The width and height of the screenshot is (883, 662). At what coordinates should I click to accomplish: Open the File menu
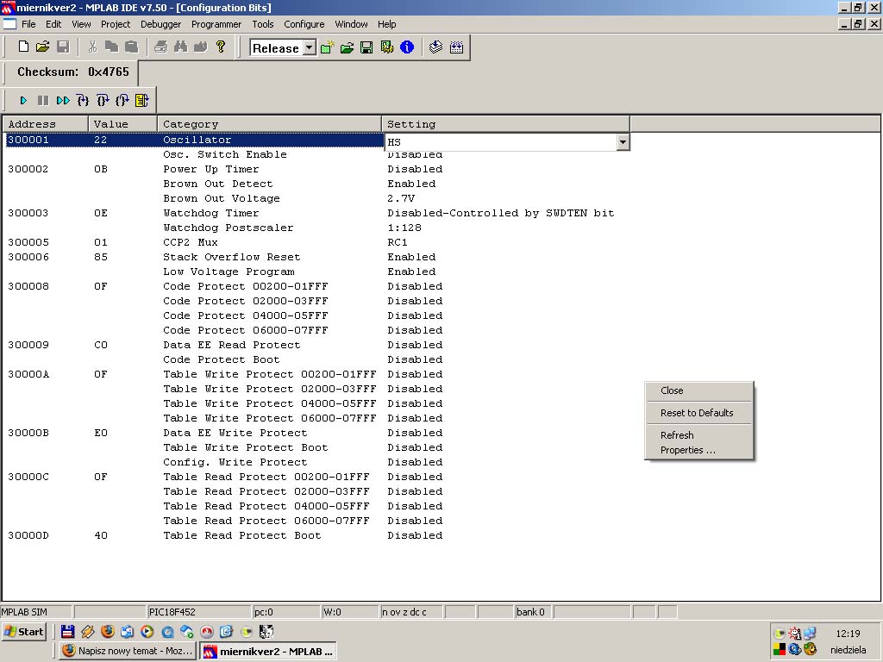coord(28,24)
